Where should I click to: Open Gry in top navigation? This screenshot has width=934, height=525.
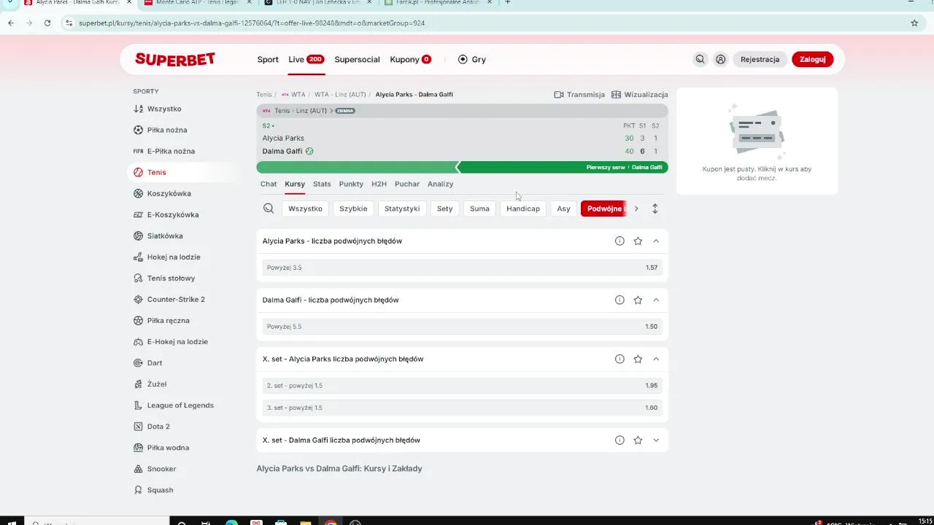(472, 60)
